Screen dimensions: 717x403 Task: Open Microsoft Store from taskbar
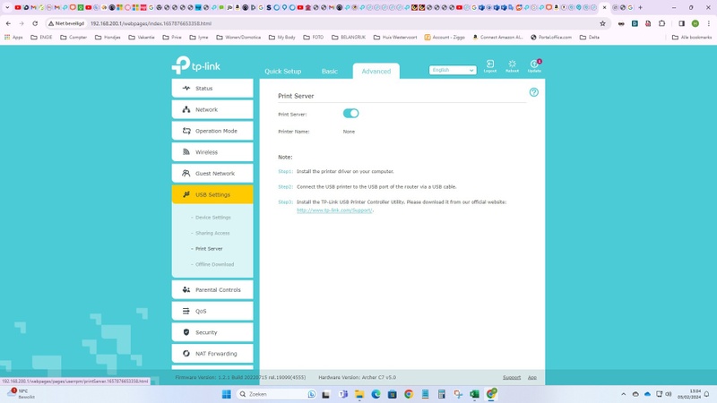click(x=393, y=394)
